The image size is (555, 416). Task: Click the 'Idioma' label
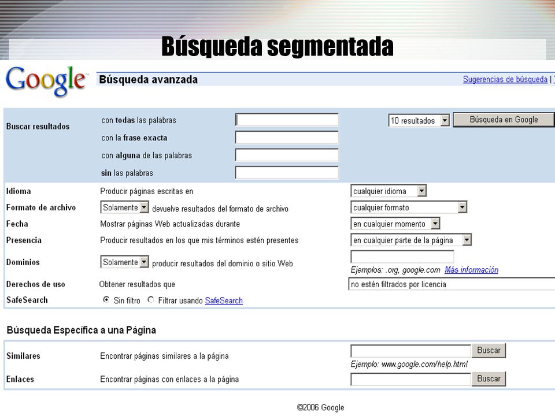[x=18, y=191]
